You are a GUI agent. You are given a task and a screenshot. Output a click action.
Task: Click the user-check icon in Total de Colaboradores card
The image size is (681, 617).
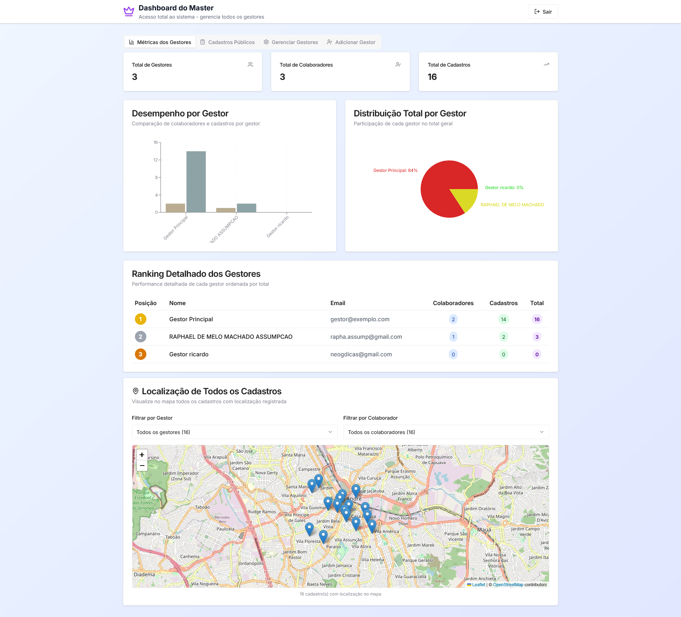398,64
